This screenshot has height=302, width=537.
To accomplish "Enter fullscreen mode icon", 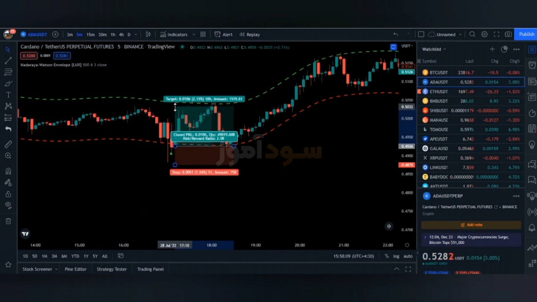I will 496,34.
